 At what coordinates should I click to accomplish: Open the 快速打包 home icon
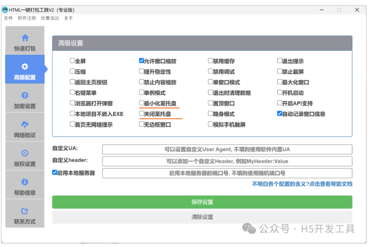[25, 38]
